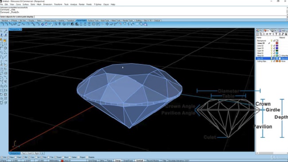
Task: Click Record History in status bar
Action: (153, 161)
